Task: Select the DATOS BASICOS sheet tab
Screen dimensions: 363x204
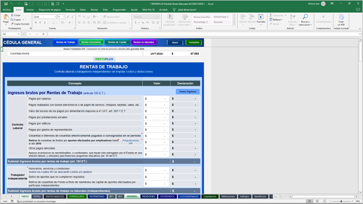Action: point(54,196)
